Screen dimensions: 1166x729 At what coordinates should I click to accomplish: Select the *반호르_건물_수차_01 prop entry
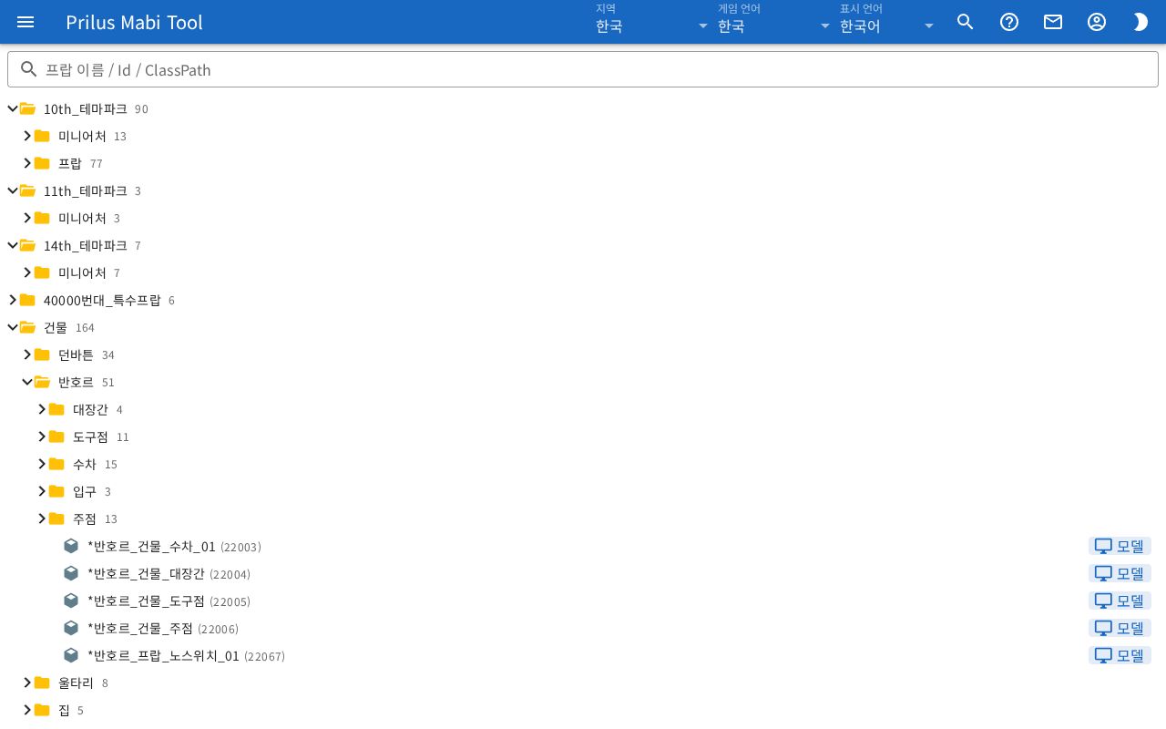point(151,547)
